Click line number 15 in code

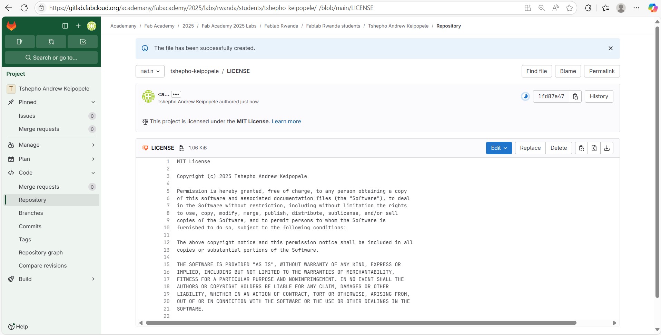[x=167, y=265]
